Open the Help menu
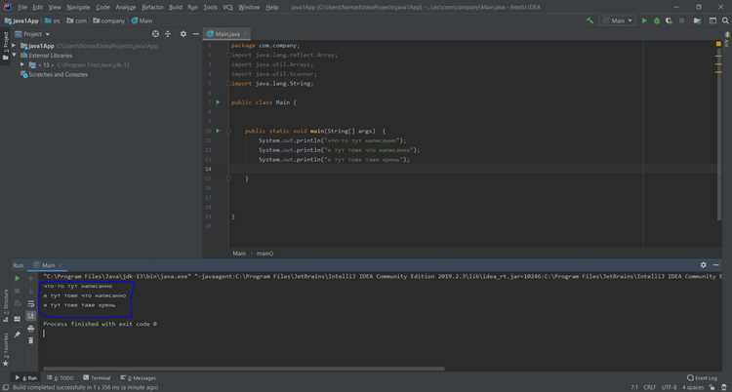The width and height of the screenshot is (732, 392). coord(271,8)
